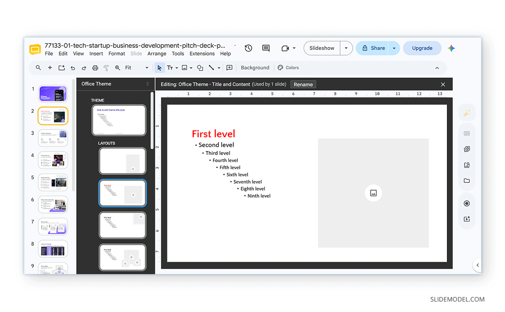
Task: Open version history clock icon
Action: pyautogui.click(x=248, y=48)
